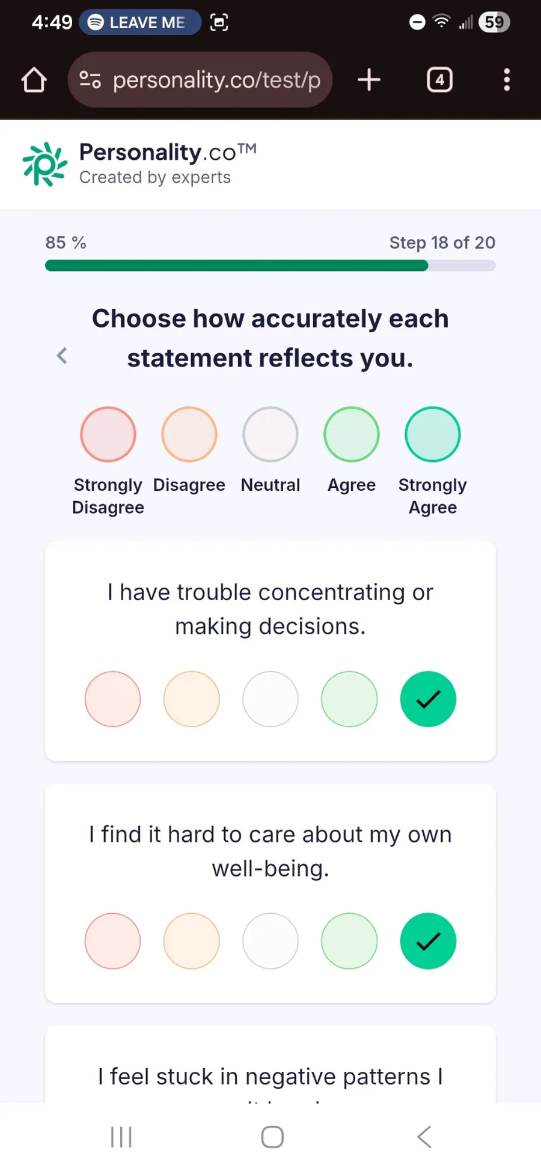Select Agree for trouble concentrating statement
Viewport: 541px width, 1171px height.
pos(349,699)
